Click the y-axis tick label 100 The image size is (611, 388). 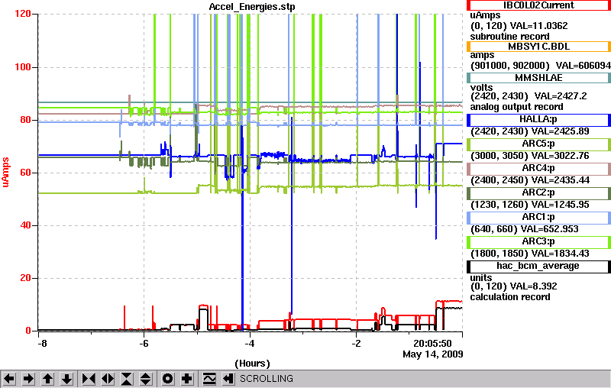23,67
